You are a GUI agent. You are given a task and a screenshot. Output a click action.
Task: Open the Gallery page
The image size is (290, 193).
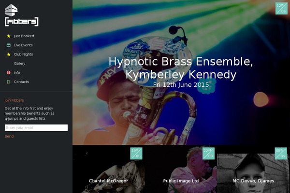(x=20, y=63)
